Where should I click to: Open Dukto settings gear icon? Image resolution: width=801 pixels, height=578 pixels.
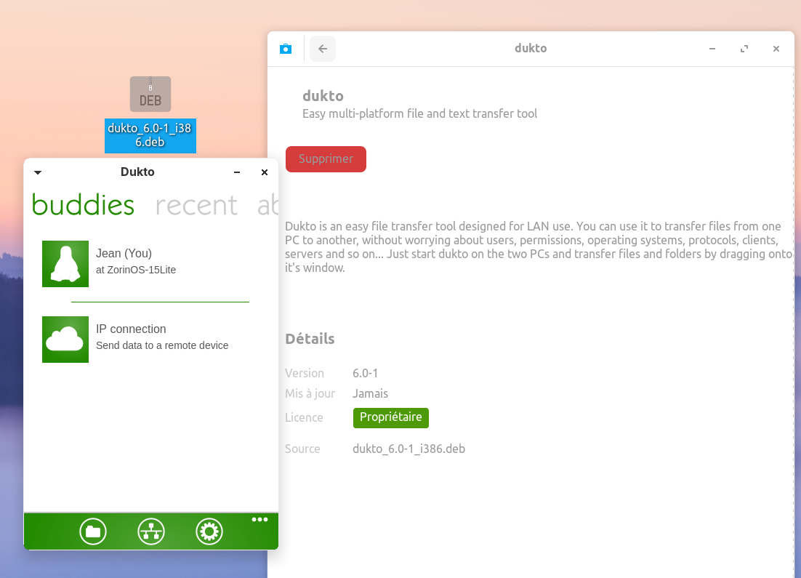(x=209, y=531)
